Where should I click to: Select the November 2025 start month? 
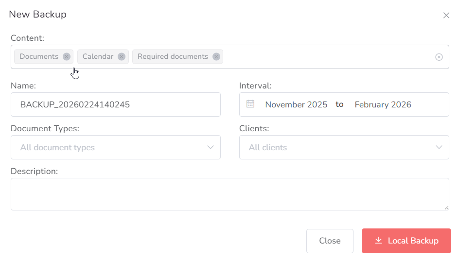coord(296,104)
